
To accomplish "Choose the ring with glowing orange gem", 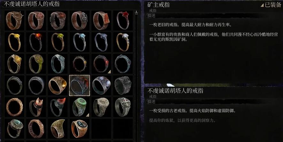I will pos(36,42).
